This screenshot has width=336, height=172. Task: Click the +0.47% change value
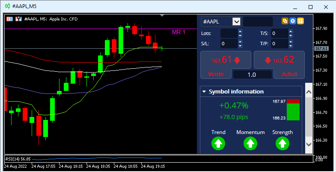coord(234,105)
